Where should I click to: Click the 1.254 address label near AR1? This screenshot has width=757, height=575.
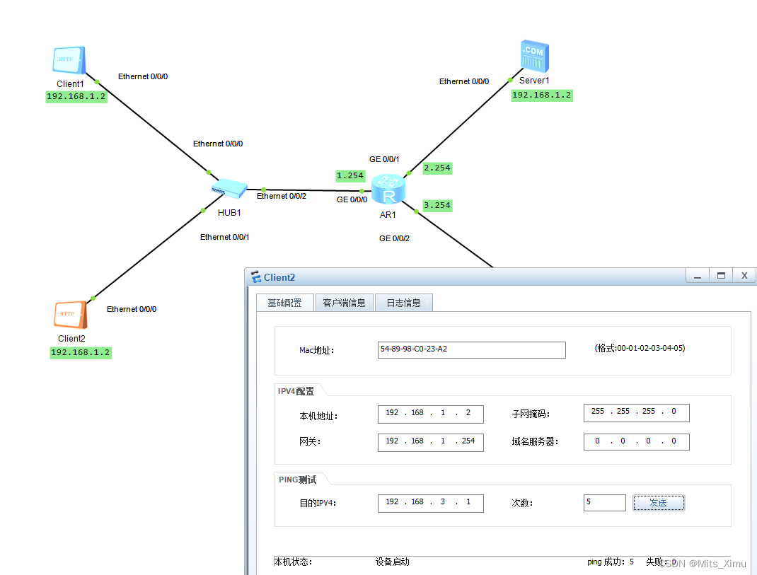click(x=350, y=175)
